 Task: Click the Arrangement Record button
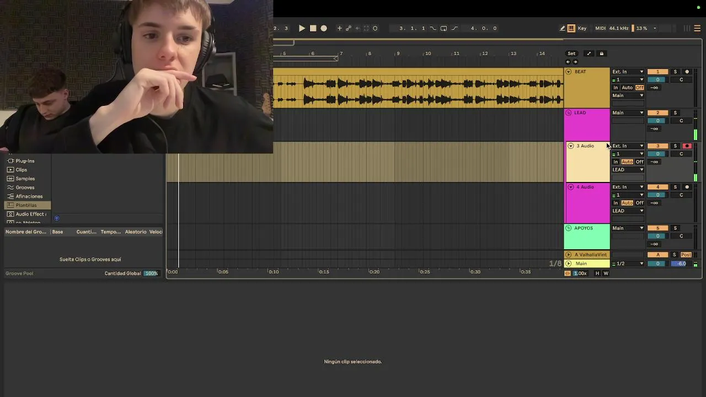click(x=324, y=28)
